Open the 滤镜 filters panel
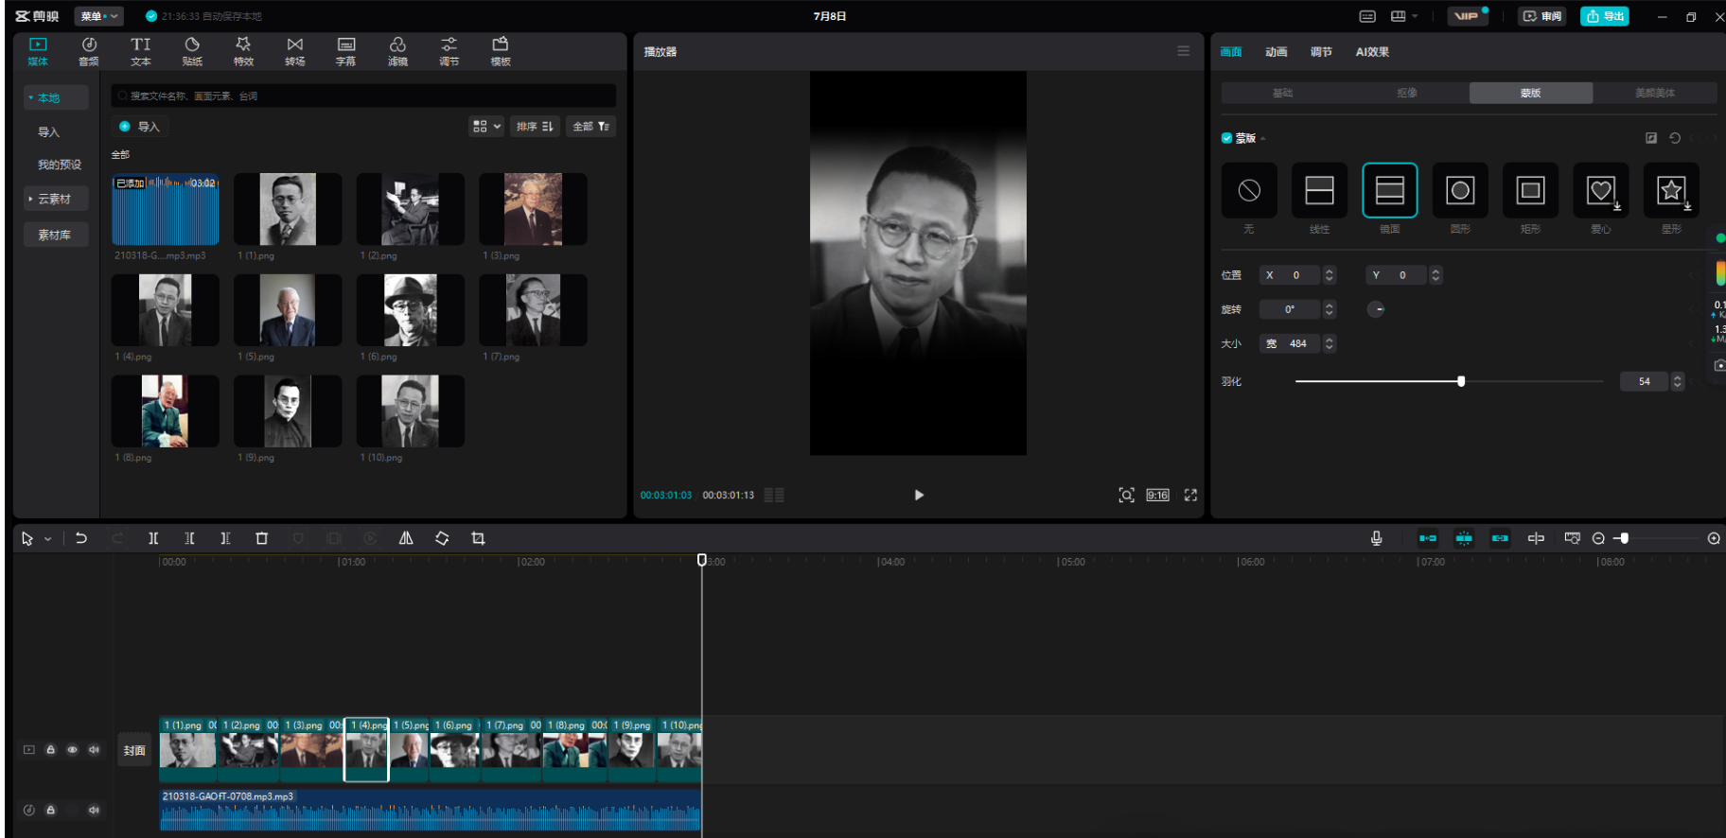This screenshot has width=1726, height=838. click(x=397, y=51)
